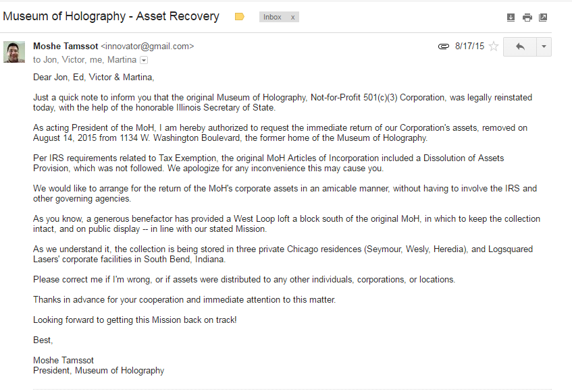Click the email date 8/17/15
Viewport: 572px width, 391px height.
[469, 47]
